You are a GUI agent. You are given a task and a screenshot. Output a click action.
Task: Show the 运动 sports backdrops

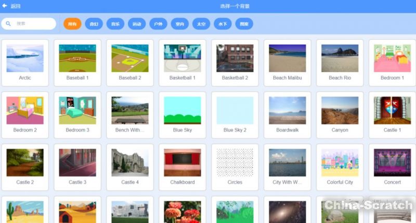click(x=136, y=24)
